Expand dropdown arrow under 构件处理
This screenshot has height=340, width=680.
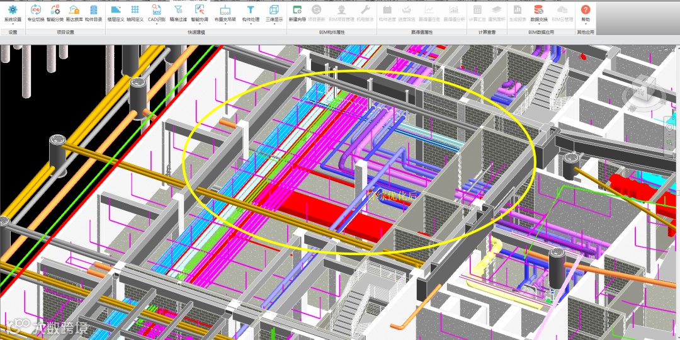coord(251,25)
